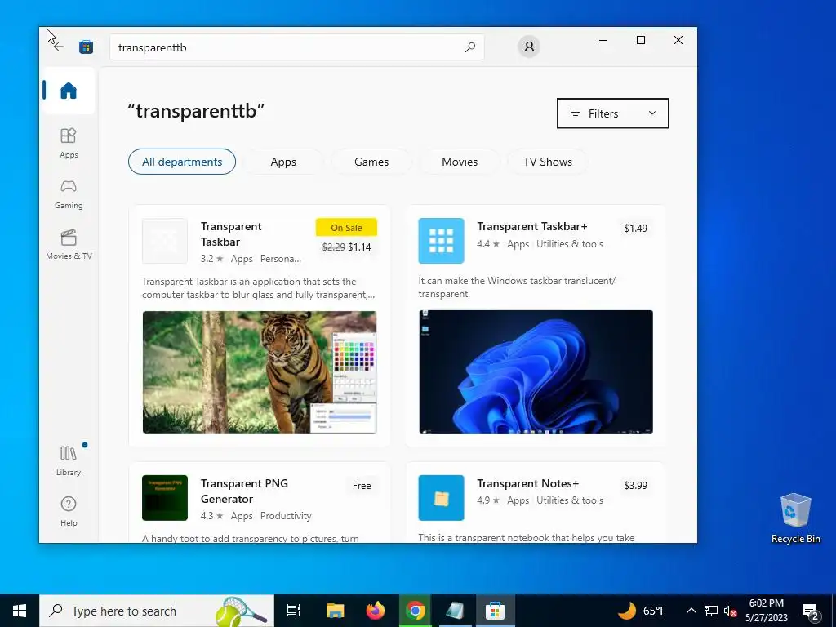836x627 pixels.
Task: Open the notification center icon
Action: click(811, 611)
